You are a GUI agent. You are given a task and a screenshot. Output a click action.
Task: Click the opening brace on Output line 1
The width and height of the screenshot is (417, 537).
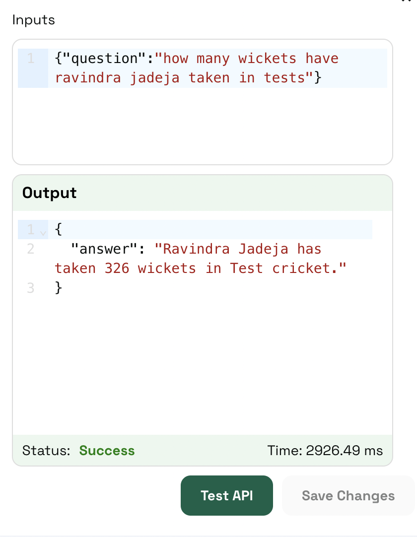pyautogui.click(x=59, y=229)
